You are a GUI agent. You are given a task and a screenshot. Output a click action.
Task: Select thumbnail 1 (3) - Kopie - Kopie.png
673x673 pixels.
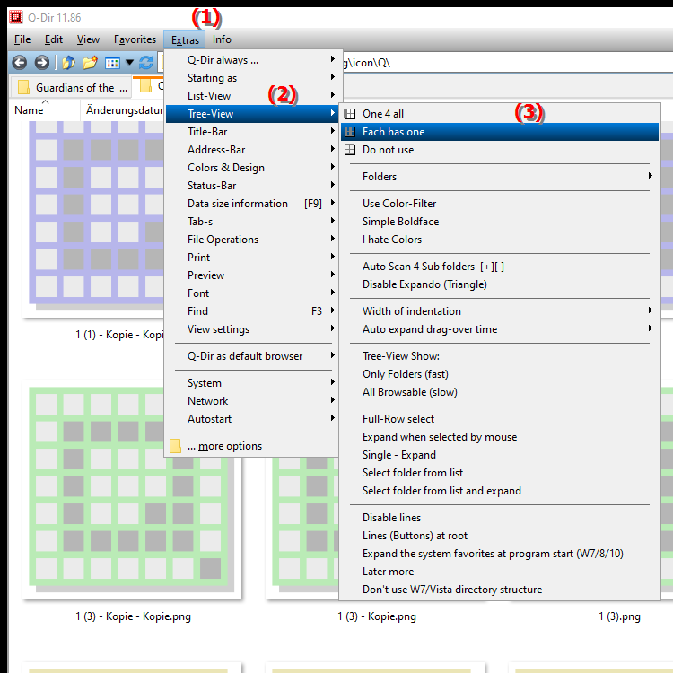[132, 490]
